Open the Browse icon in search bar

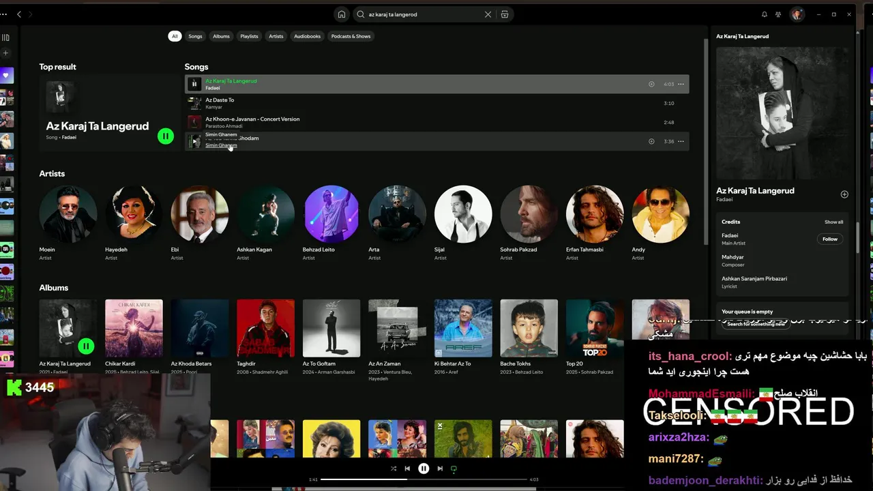(x=505, y=14)
